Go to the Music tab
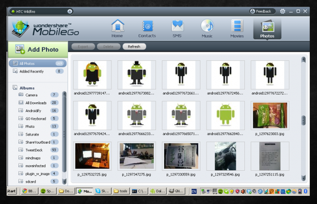317x204 pixels. (x=207, y=29)
